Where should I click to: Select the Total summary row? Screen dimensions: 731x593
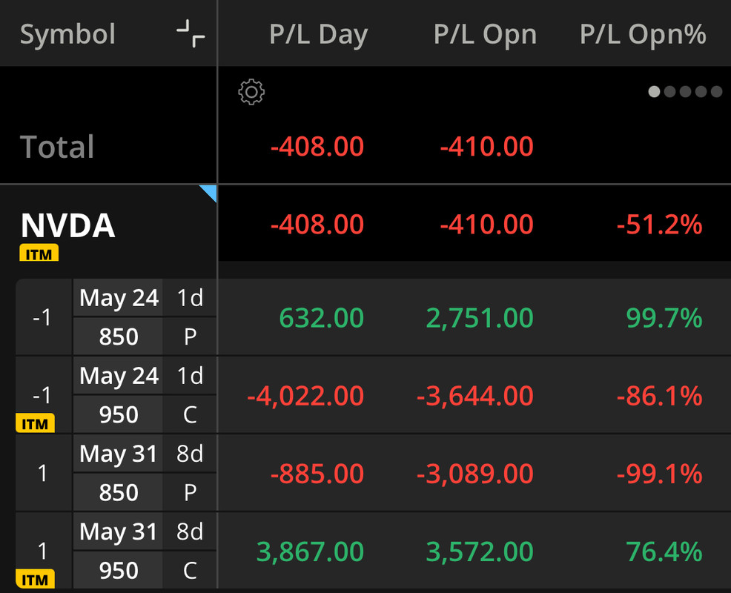(x=57, y=147)
